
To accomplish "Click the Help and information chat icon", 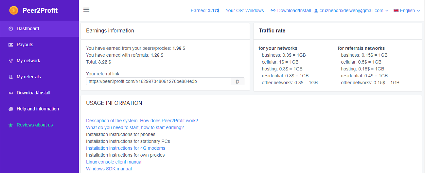I will click(11, 109).
